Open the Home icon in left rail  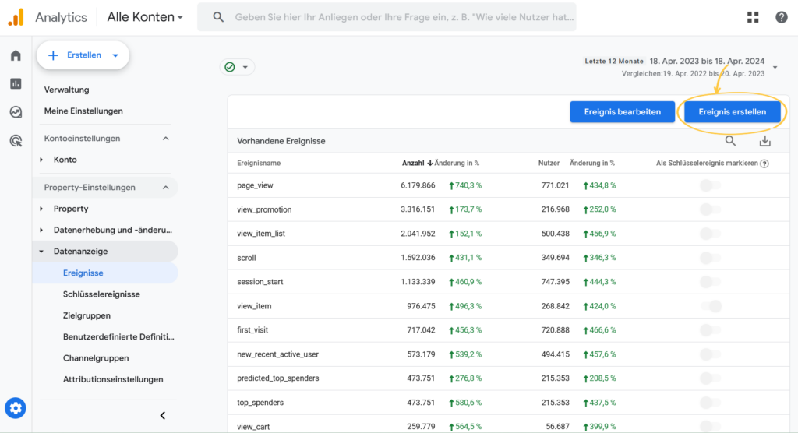(16, 56)
